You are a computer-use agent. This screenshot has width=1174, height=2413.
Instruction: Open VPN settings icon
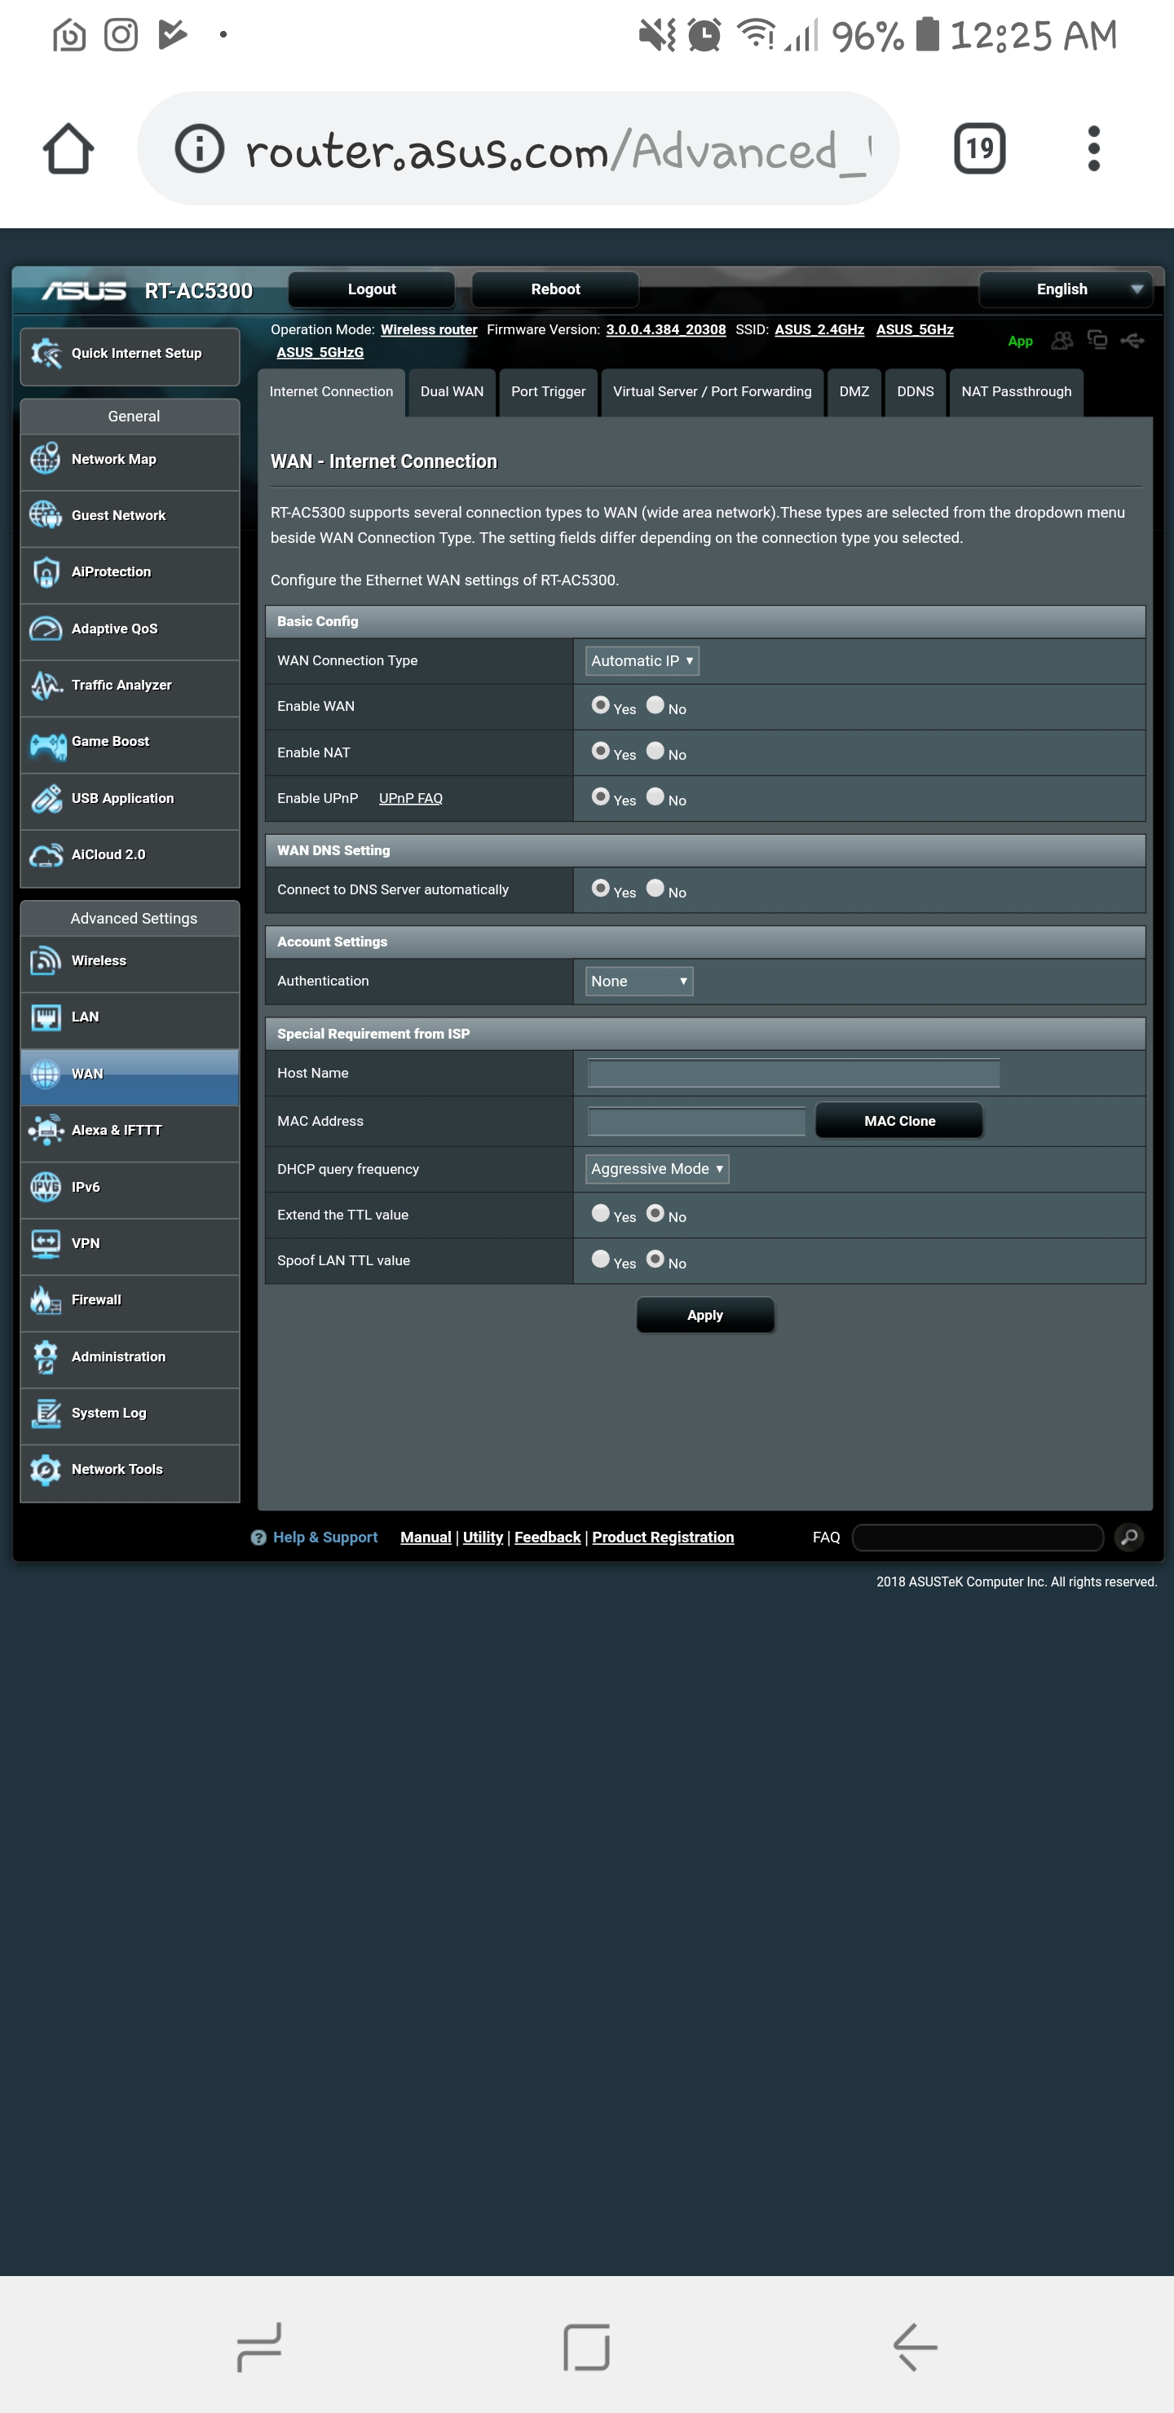tap(46, 1243)
